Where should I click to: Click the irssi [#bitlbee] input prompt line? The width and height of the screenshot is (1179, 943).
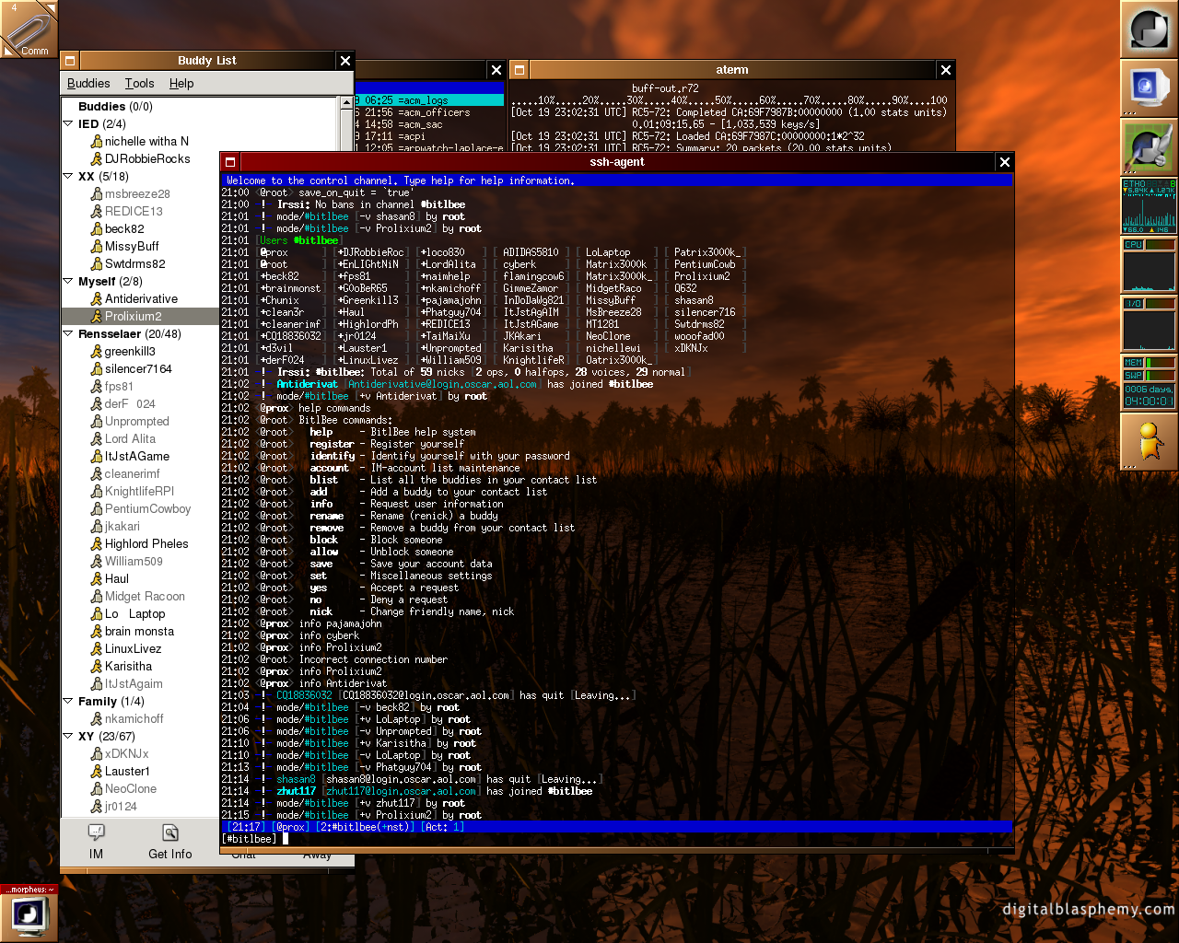(x=617, y=839)
